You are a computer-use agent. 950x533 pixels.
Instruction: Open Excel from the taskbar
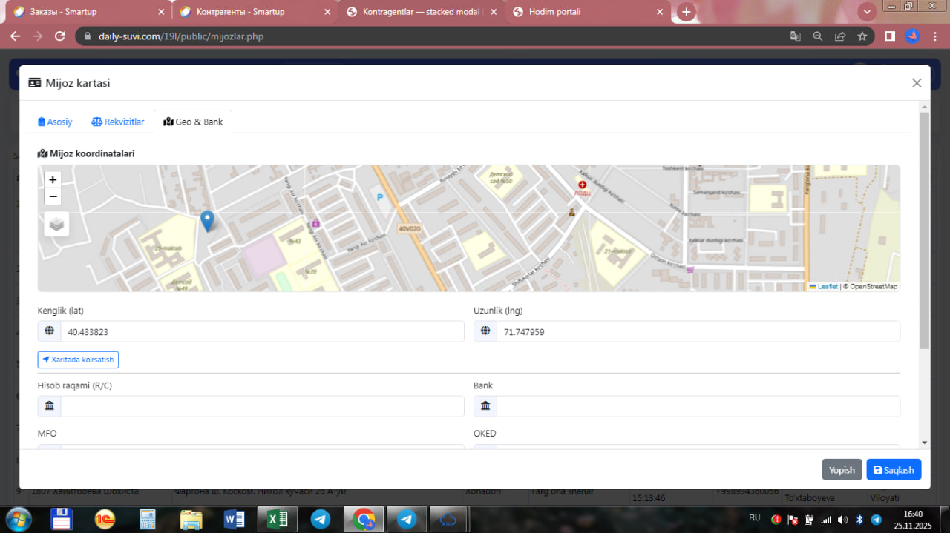pos(278,519)
